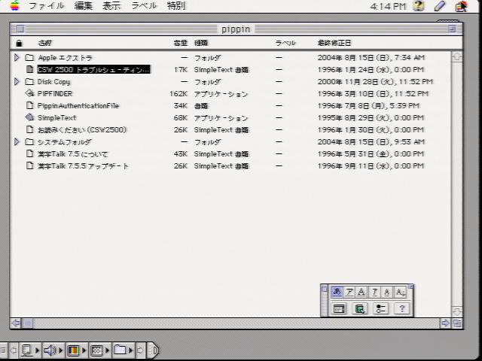The image size is (482, 361).
Task: Click the horizontal scrollbar thumb
Action: point(28,323)
